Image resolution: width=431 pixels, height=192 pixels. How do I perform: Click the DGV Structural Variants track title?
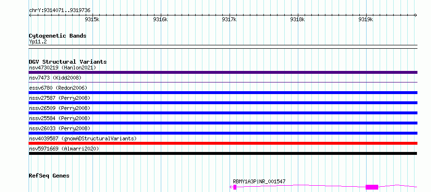pos(68,62)
